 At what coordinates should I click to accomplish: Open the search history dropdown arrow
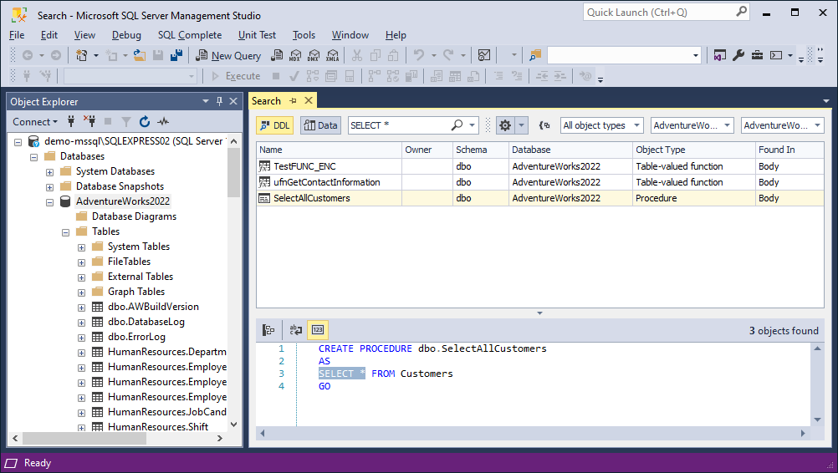click(472, 125)
